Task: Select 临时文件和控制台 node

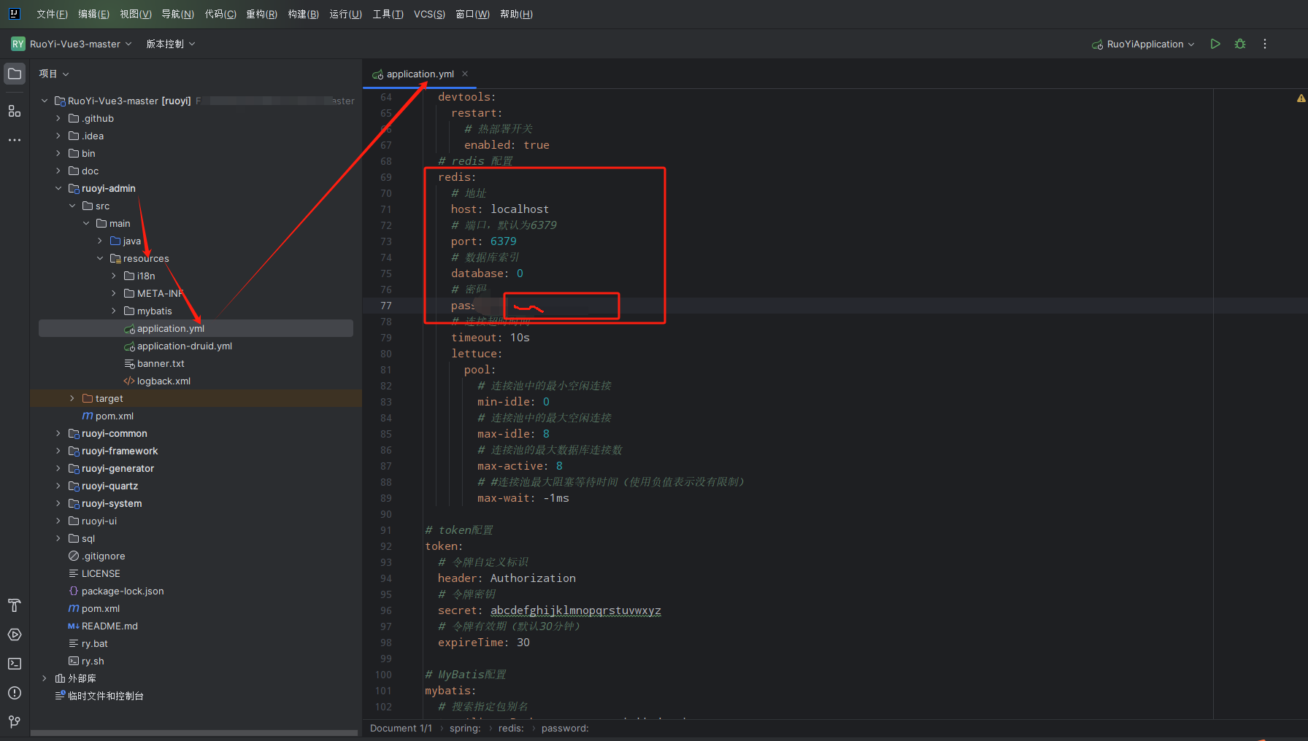Action: click(x=105, y=696)
